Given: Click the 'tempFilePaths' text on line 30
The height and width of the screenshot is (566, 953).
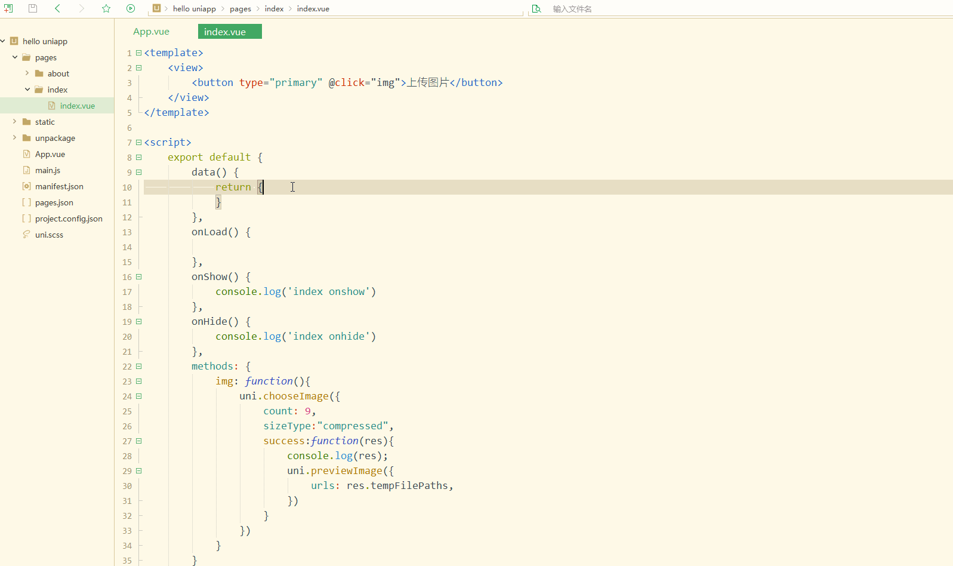Looking at the screenshot, I should click(x=409, y=485).
